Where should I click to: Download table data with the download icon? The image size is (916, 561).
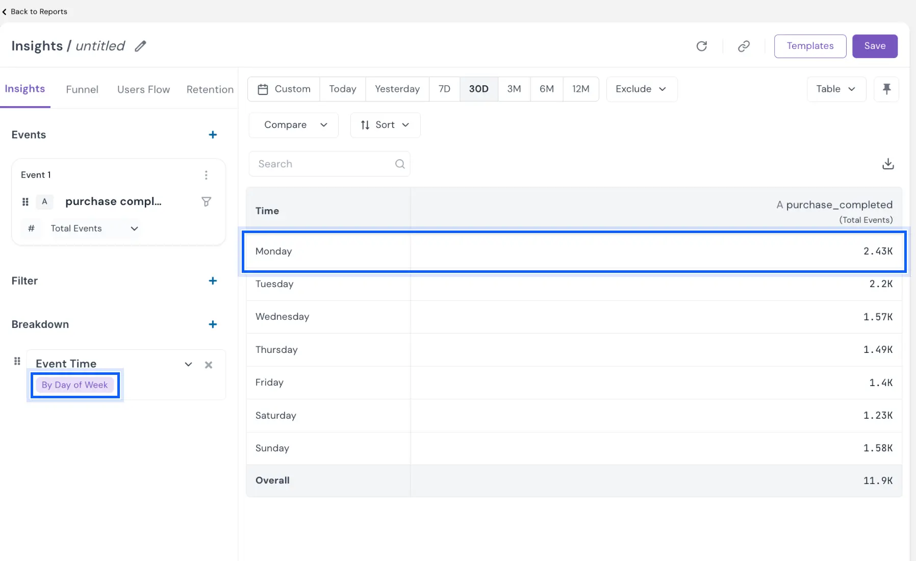[888, 164]
